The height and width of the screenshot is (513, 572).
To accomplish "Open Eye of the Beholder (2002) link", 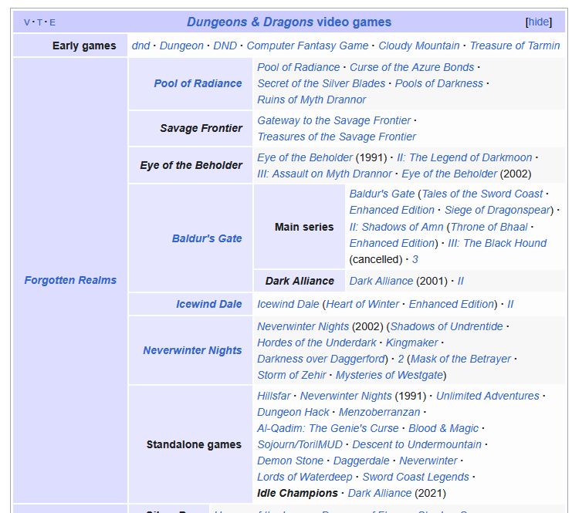I will click(449, 174).
